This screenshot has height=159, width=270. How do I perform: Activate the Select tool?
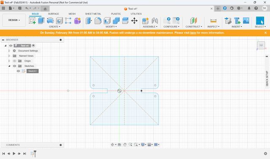click(260, 21)
